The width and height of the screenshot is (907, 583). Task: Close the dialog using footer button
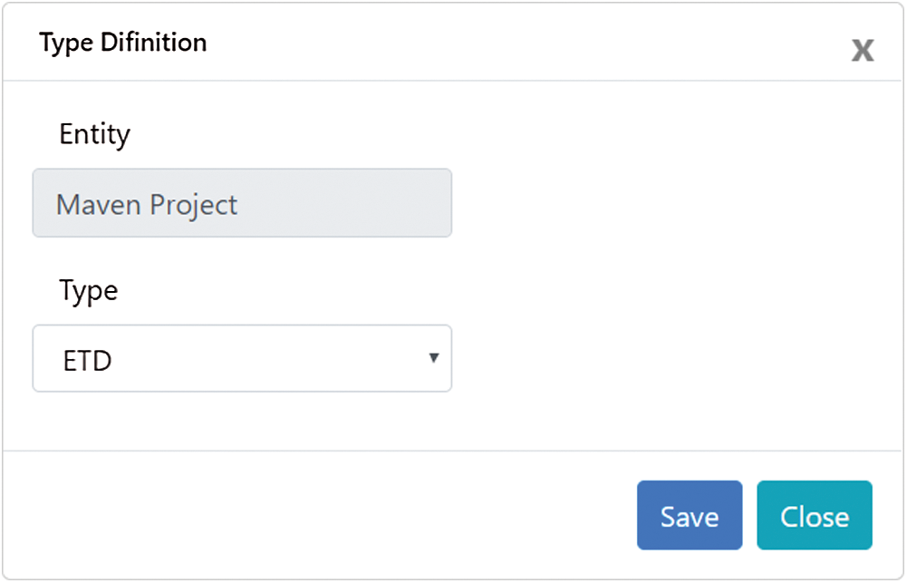pyautogui.click(x=814, y=515)
